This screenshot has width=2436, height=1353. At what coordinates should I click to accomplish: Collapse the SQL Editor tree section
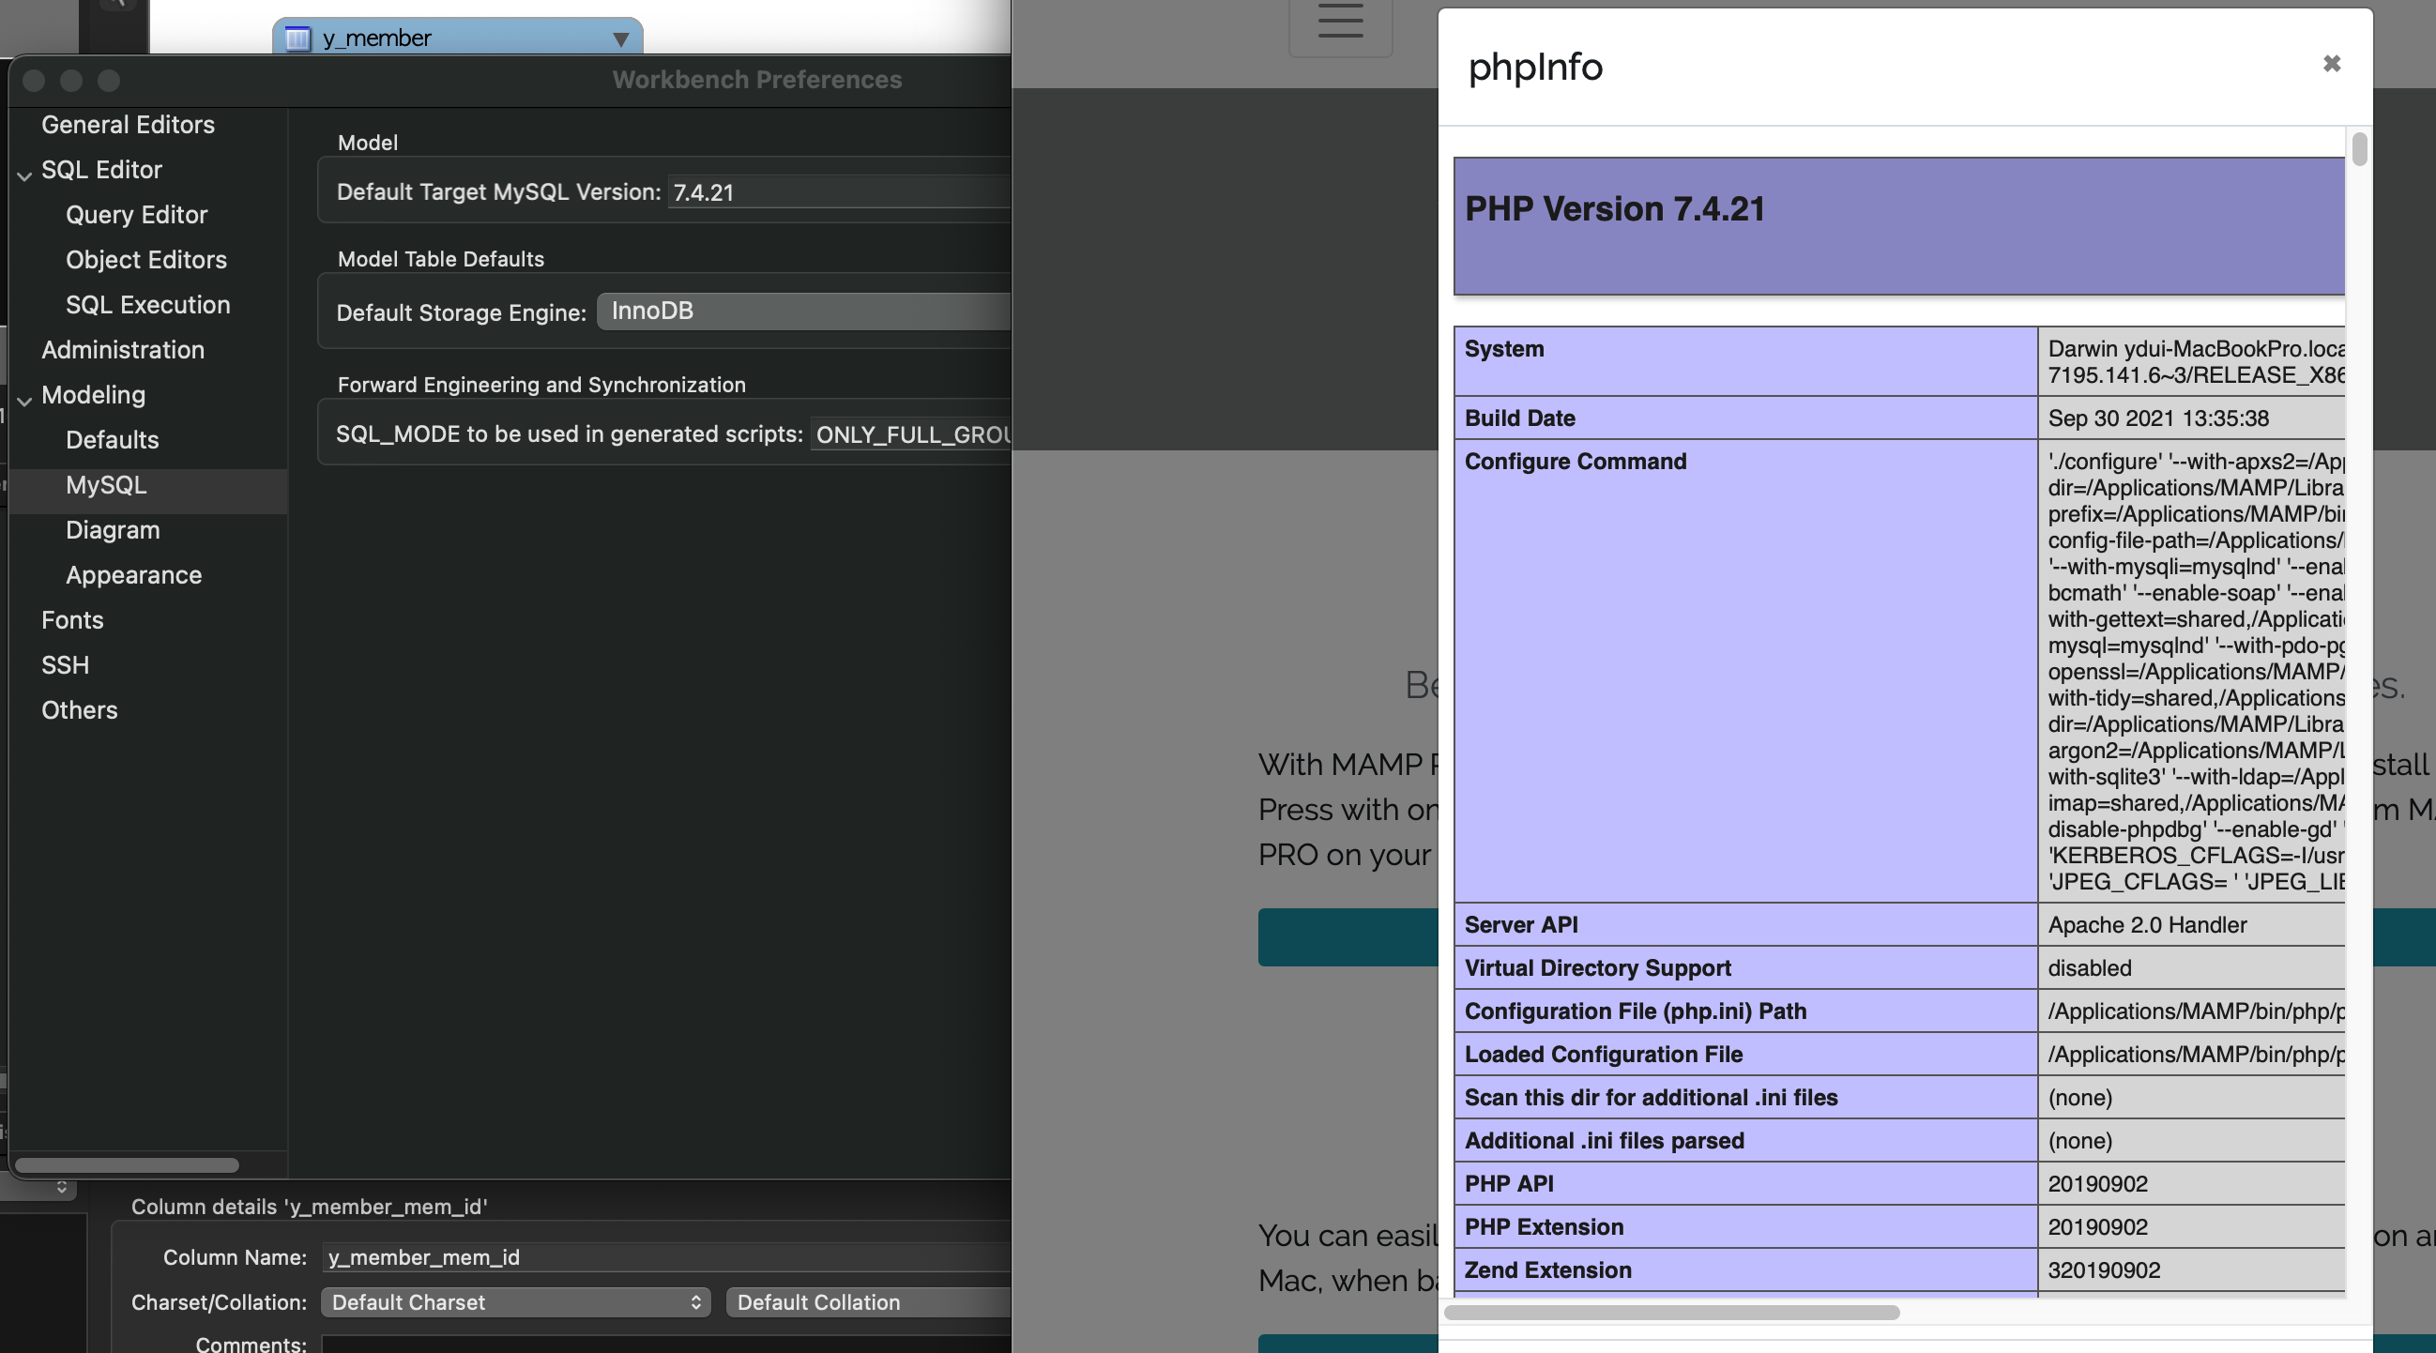click(24, 173)
